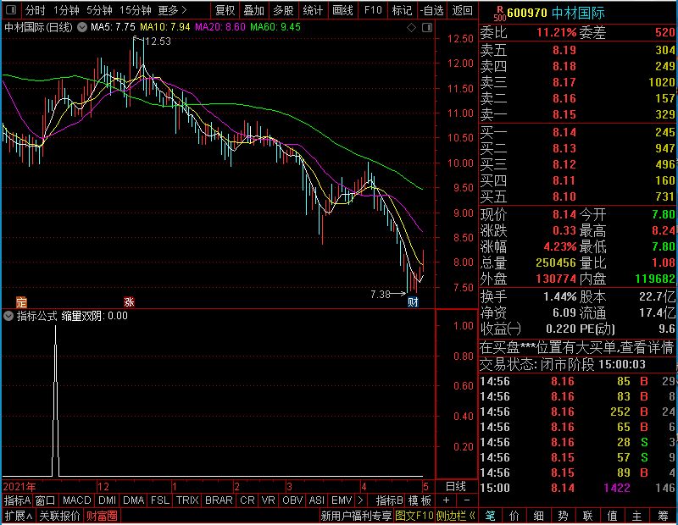Select the BRAR indicator
The height and width of the screenshot is (525, 678).
click(219, 500)
